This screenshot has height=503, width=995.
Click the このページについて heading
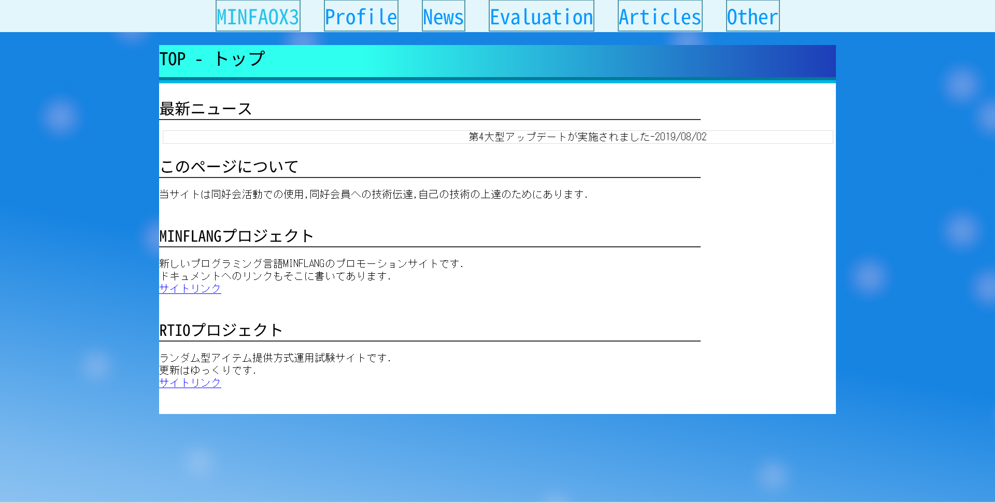(x=229, y=167)
